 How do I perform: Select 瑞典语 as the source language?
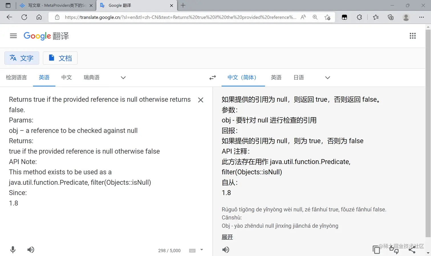[92, 78]
